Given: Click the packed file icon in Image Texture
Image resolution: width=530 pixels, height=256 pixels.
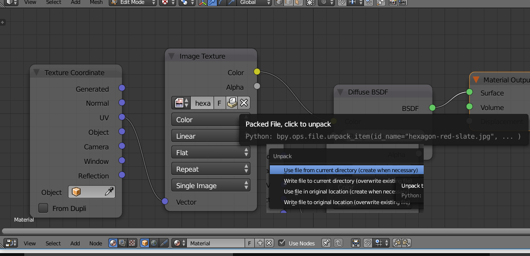Looking at the screenshot, I should (x=232, y=103).
